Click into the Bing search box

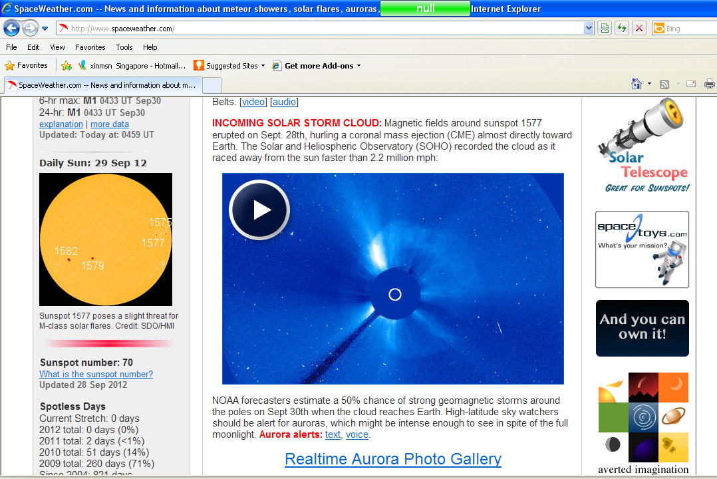click(692, 29)
